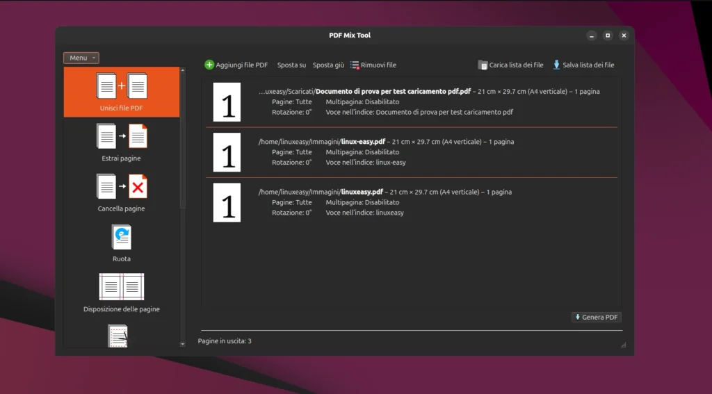The width and height of the screenshot is (712, 394).
Task: Click Sposta giù to move file down
Action: point(328,65)
